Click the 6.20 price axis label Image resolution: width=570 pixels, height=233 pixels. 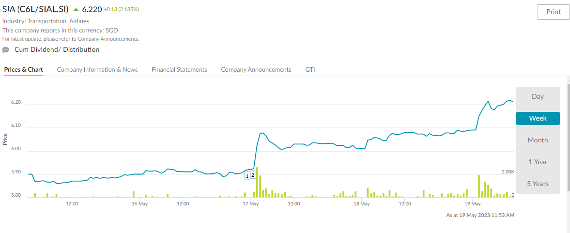(x=16, y=103)
